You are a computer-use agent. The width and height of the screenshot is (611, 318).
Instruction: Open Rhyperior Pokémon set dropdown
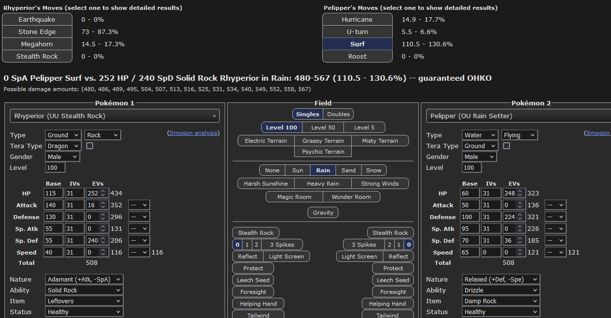(x=114, y=116)
